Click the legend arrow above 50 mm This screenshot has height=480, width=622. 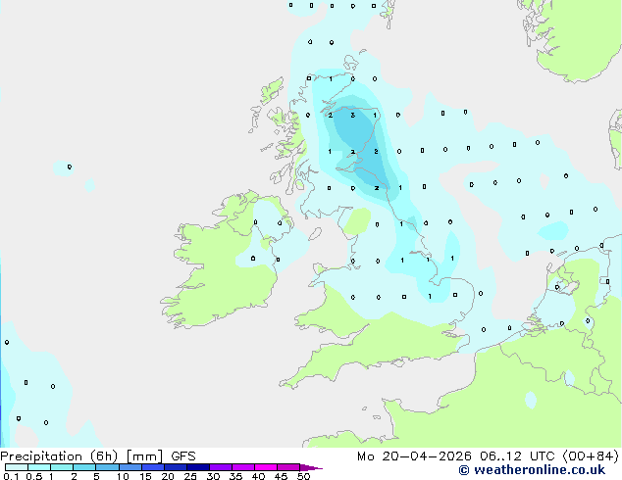(311, 467)
